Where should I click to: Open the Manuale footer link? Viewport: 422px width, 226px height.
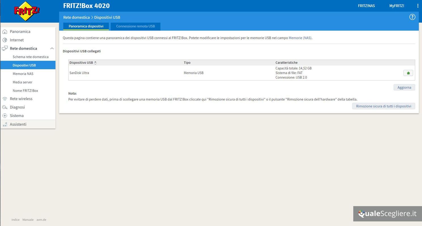(28, 220)
